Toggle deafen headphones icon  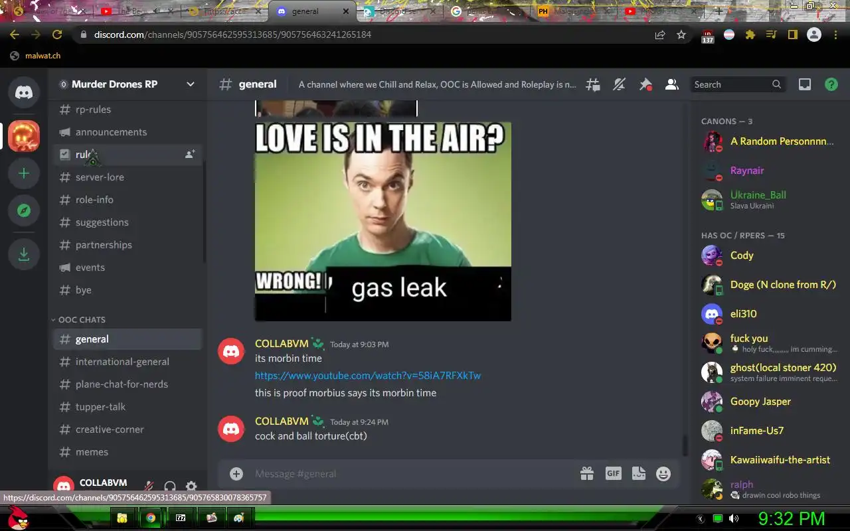(x=170, y=487)
